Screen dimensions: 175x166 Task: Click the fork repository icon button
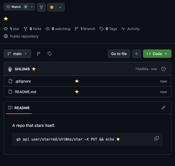(x=41, y=7)
